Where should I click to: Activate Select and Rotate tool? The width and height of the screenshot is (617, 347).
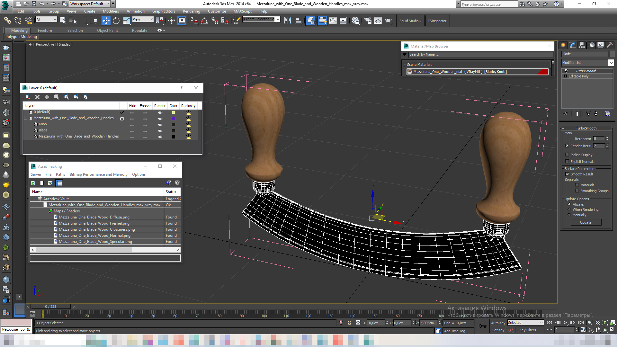click(x=116, y=21)
